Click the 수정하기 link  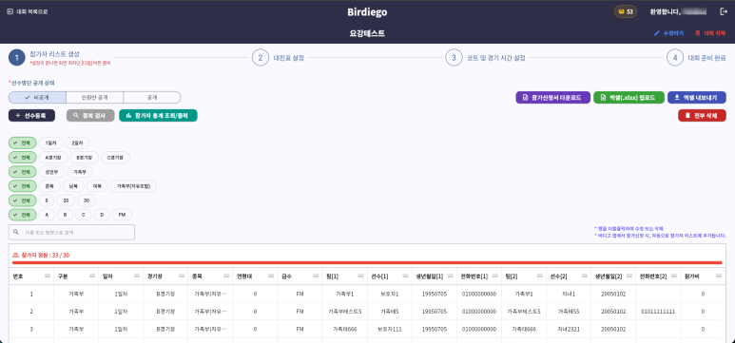[668, 33]
